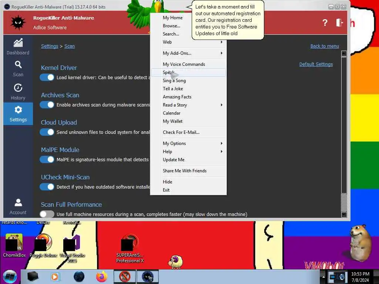This screenshot has height=284, width=379.
Task: Click the Settings breadcrumb link
Action: tap(50, 46)
